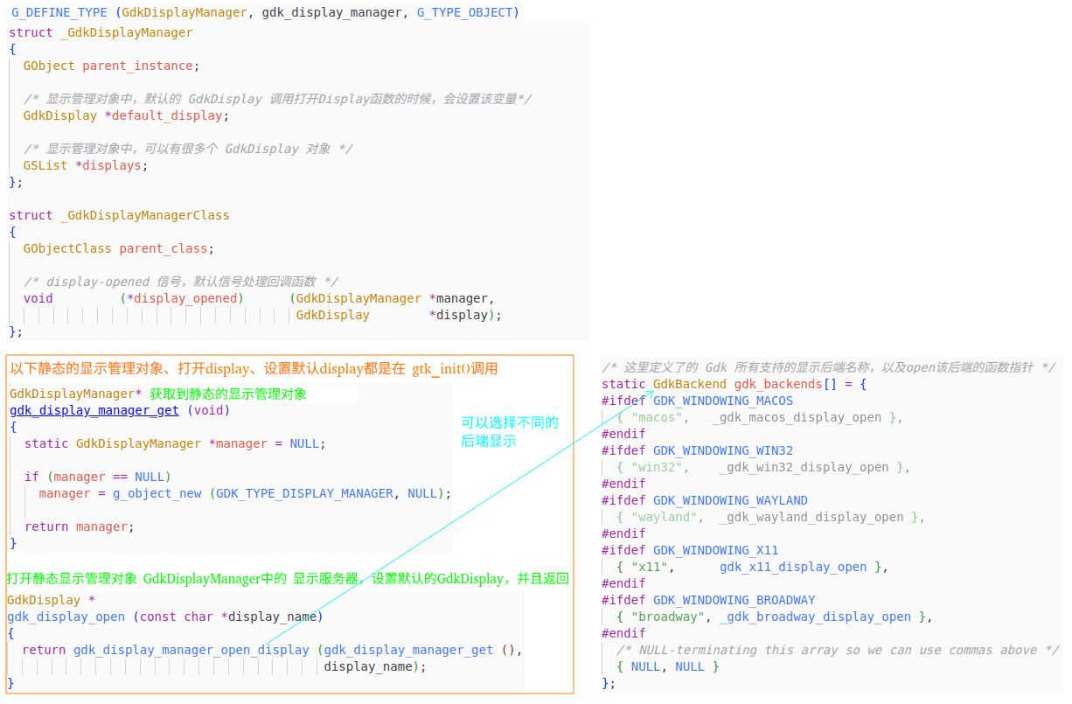Click the g_object_new call

pos(156,493)
